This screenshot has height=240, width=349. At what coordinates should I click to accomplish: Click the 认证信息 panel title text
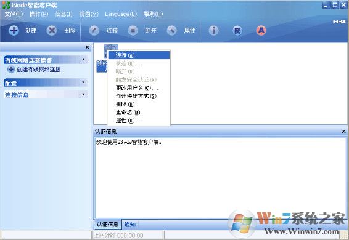pos(105,132)
